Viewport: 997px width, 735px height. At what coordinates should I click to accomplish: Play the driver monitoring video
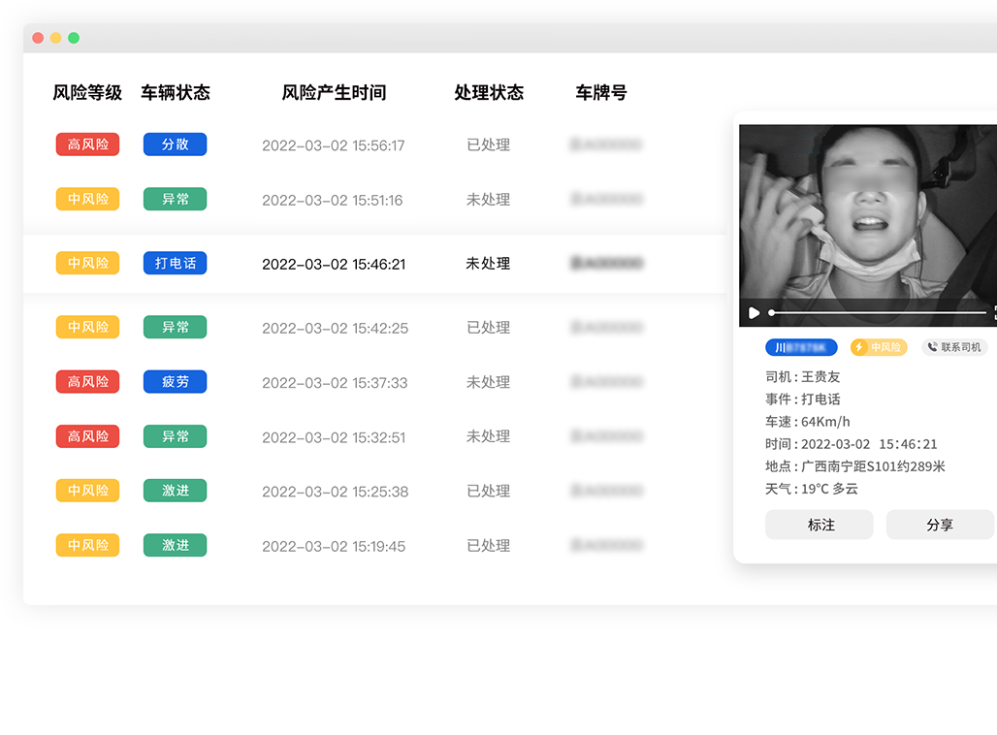click(x=754, y=313)
